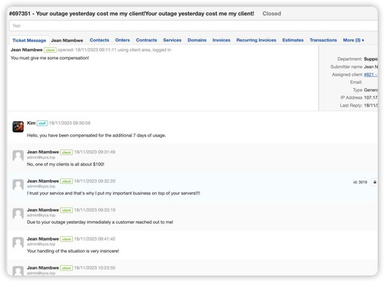Switch to the Services tab
384x282 pixels.
point(172,40)
